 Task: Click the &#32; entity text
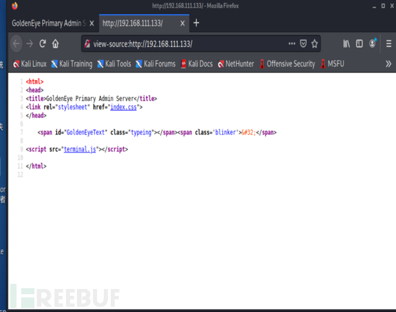click(x=249, y=132)
